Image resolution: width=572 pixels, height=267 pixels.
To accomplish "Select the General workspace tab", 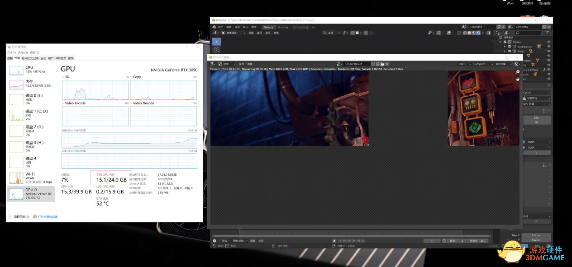I will (x=268, y=27).
